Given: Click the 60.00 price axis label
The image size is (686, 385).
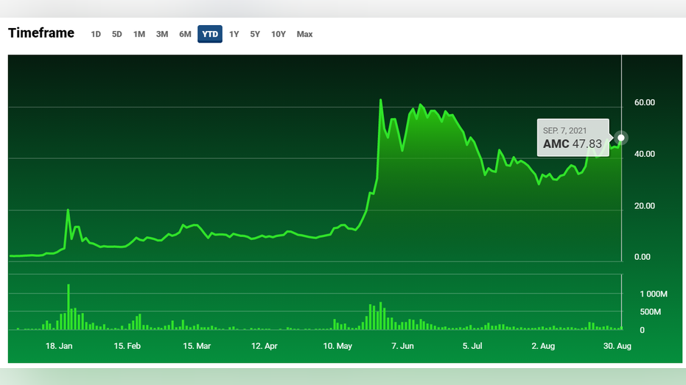Looking at the screenshot, I should click(645, 103).
